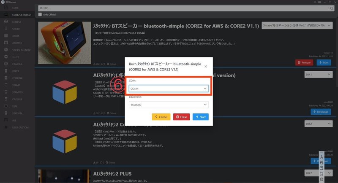This screenshot has height=183, width=338.
Task: Click the IME input mode A icon
Action: click(322, 157)
